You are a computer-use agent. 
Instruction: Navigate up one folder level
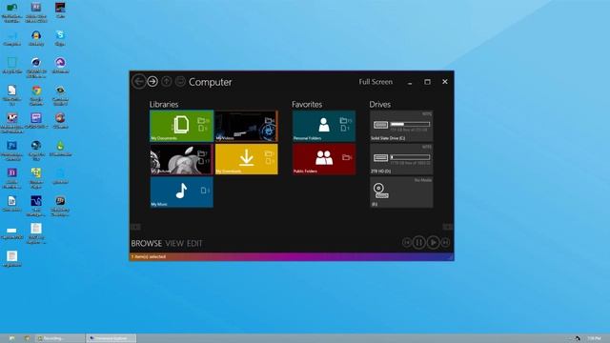pos(167,81)
